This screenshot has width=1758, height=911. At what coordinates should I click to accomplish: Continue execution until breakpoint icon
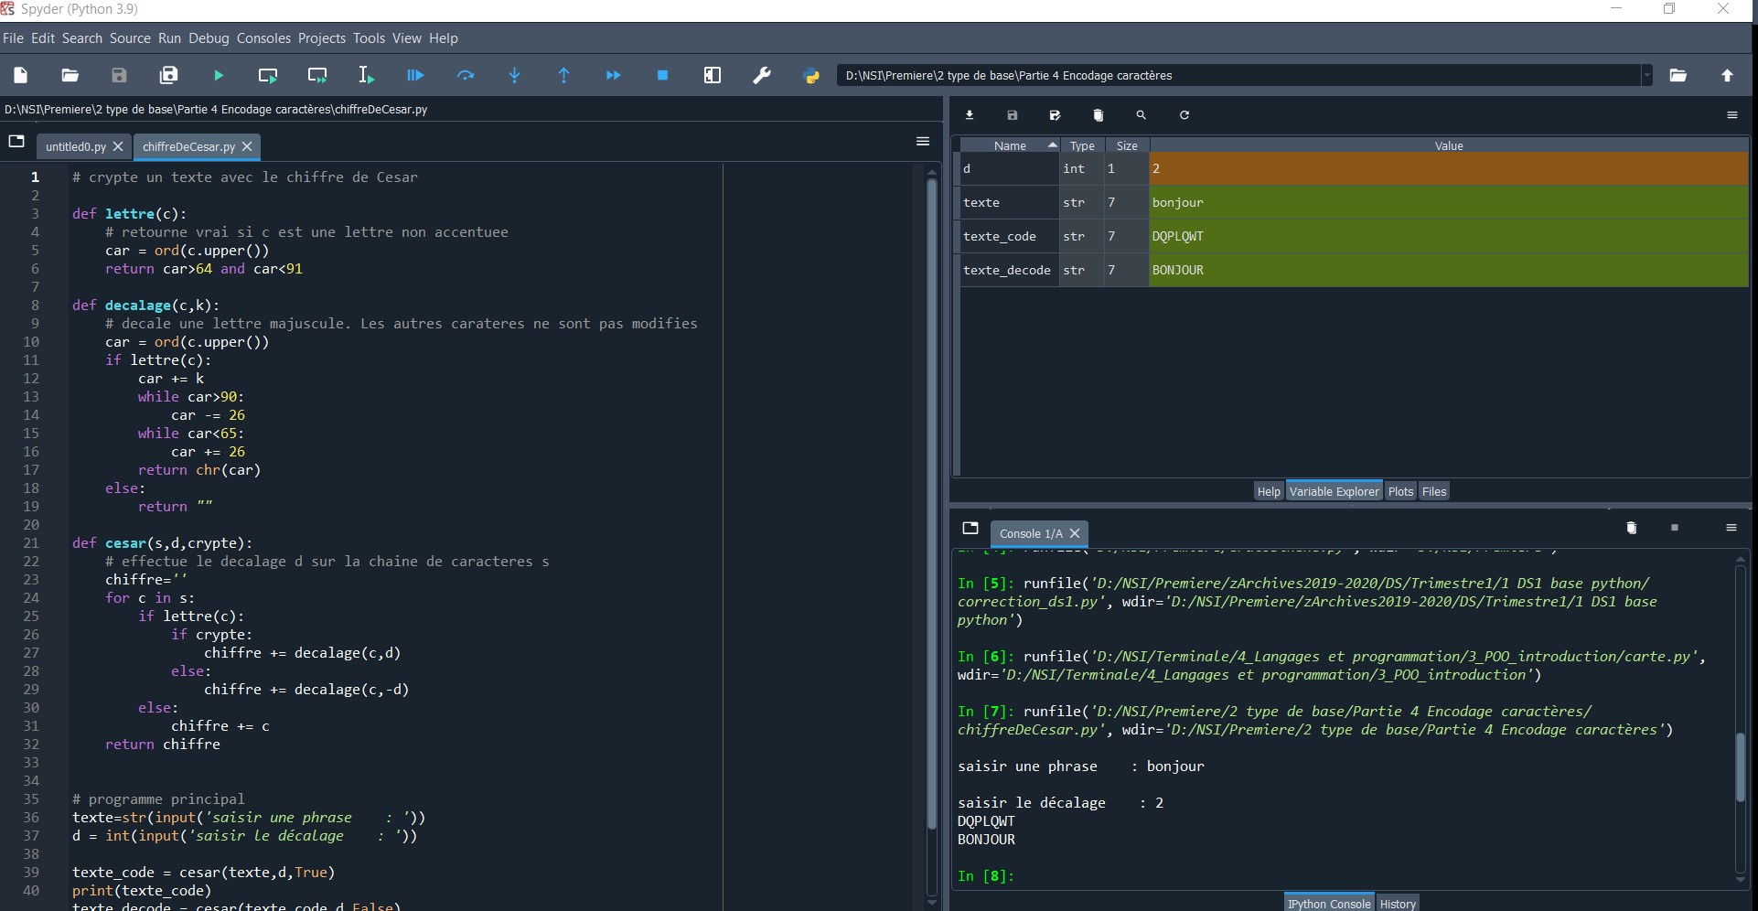[614, 75]
